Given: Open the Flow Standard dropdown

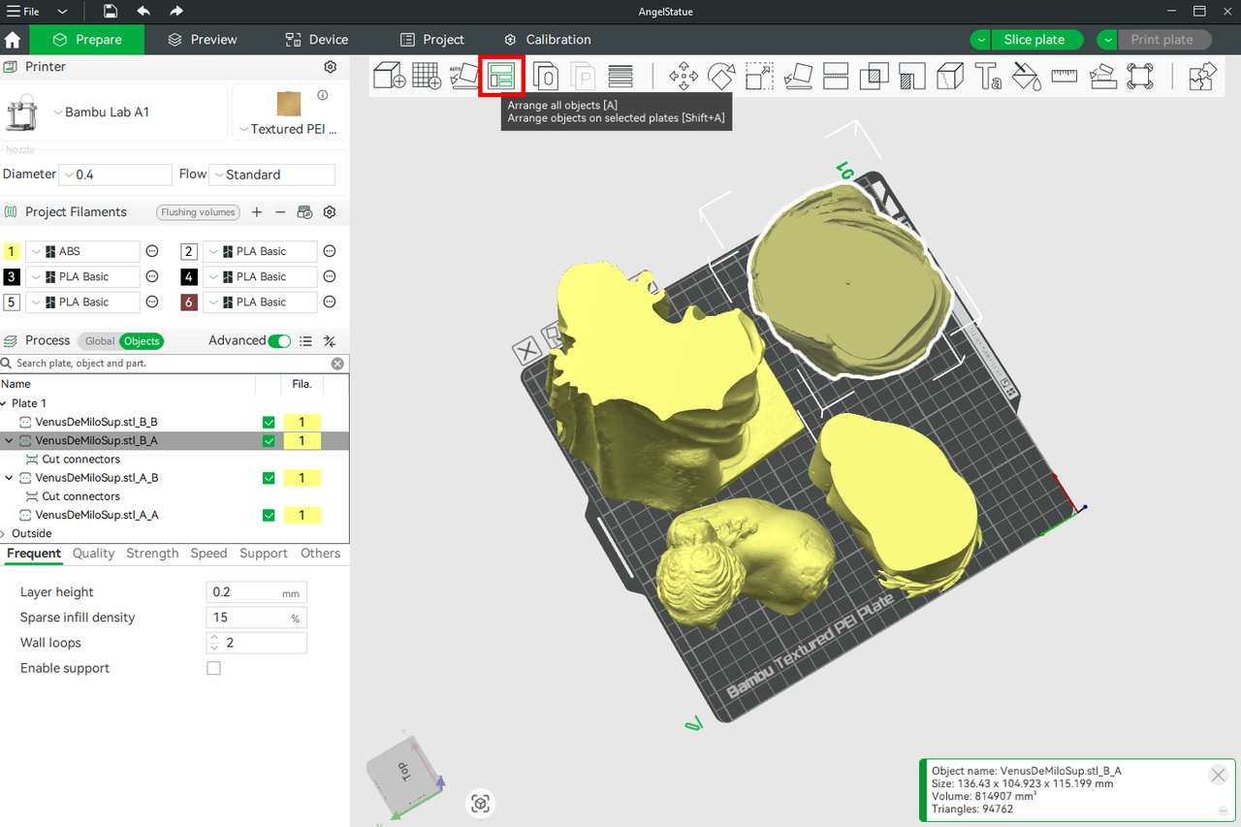Looking at the screenshot, I should tap(272, 175).
